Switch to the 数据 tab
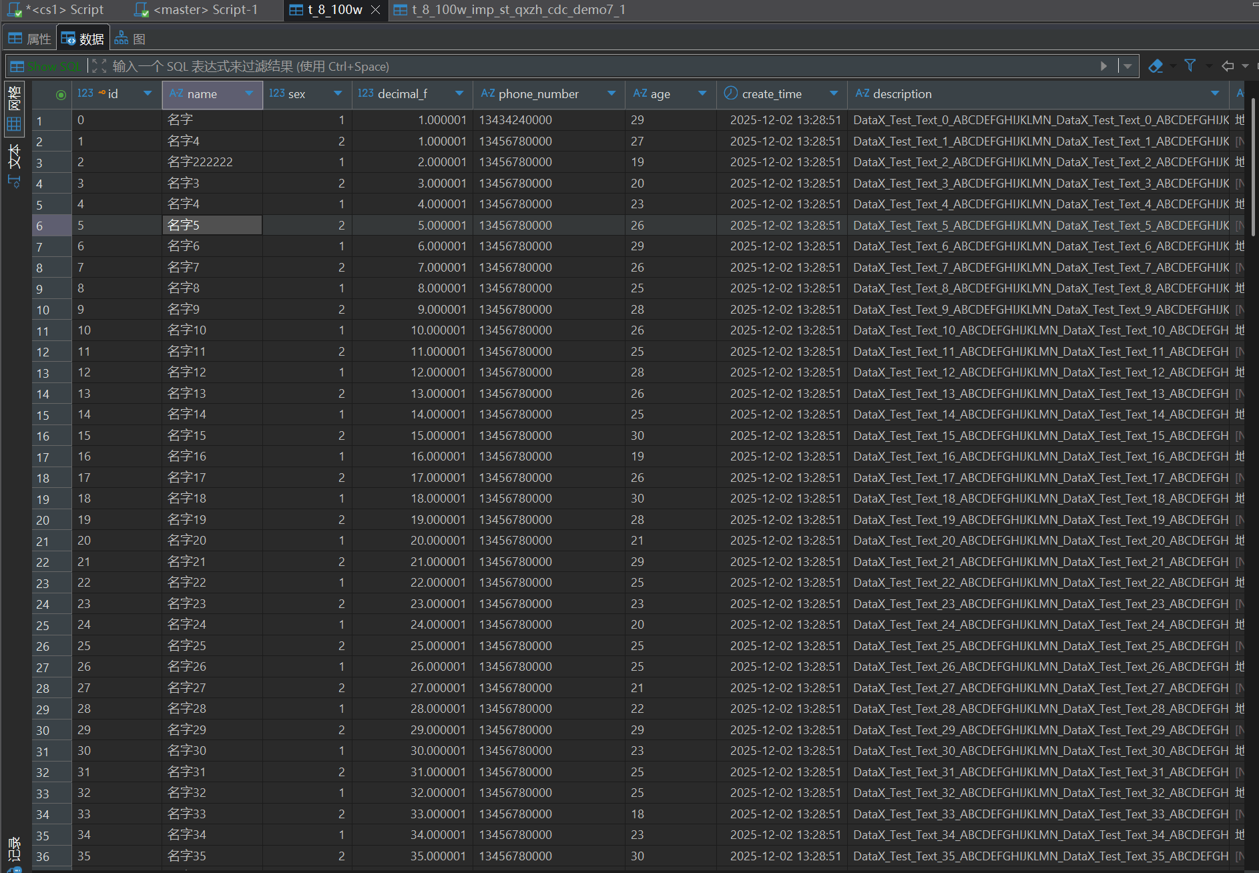This screenshot has width=1259, height=873. [x=83, y=39]
